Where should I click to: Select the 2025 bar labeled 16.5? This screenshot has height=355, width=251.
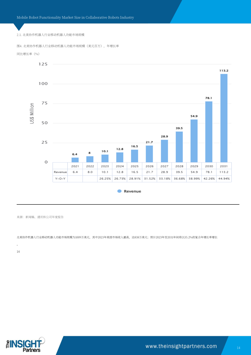(x=135, y=156)
